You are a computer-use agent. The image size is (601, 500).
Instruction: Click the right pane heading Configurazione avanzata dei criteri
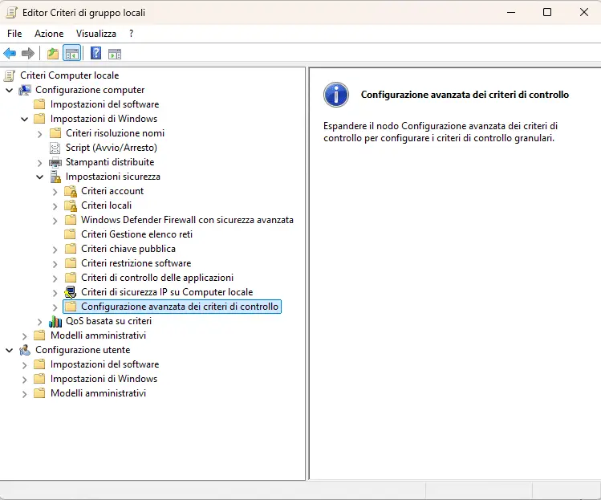465,95
